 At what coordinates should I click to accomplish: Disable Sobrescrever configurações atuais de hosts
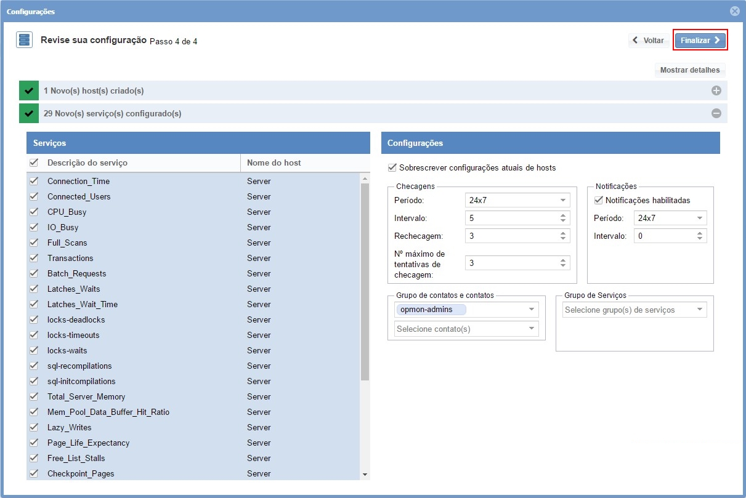pyautogui.click(x=392, y=167)
